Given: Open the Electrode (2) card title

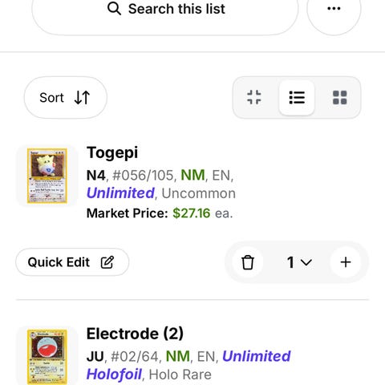Looking at the screenshot, I should point(135,334).
